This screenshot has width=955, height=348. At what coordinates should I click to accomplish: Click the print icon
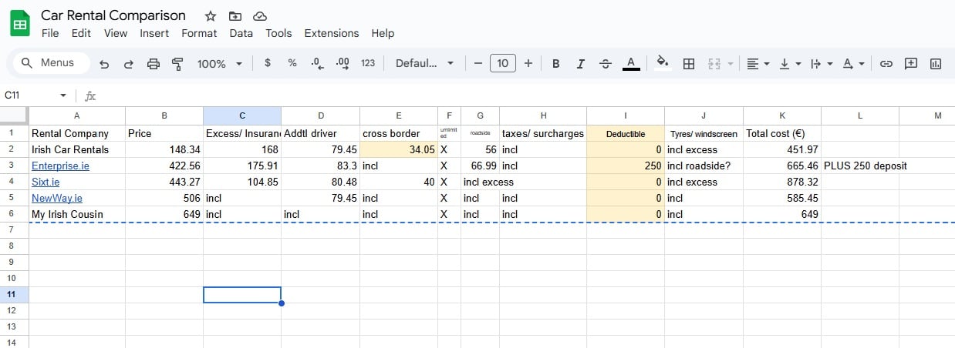[x=154, y=64]
